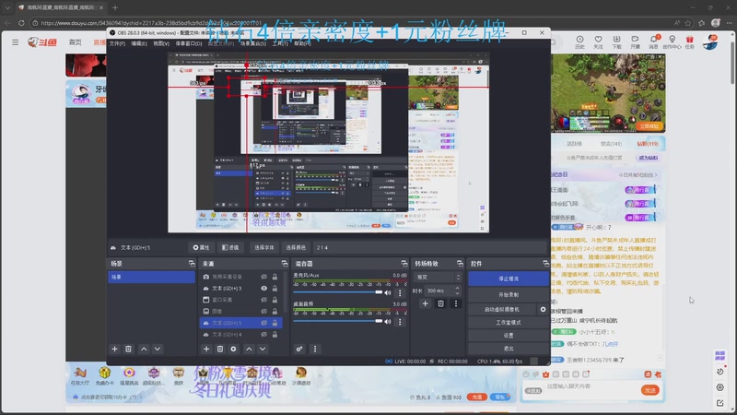Open the 工具(T) menu in OBS
This screenshot has height=415, width=737.
point(280,43)
